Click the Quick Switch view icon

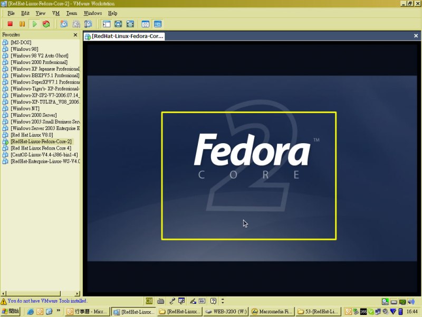click(x=118, y=24)
